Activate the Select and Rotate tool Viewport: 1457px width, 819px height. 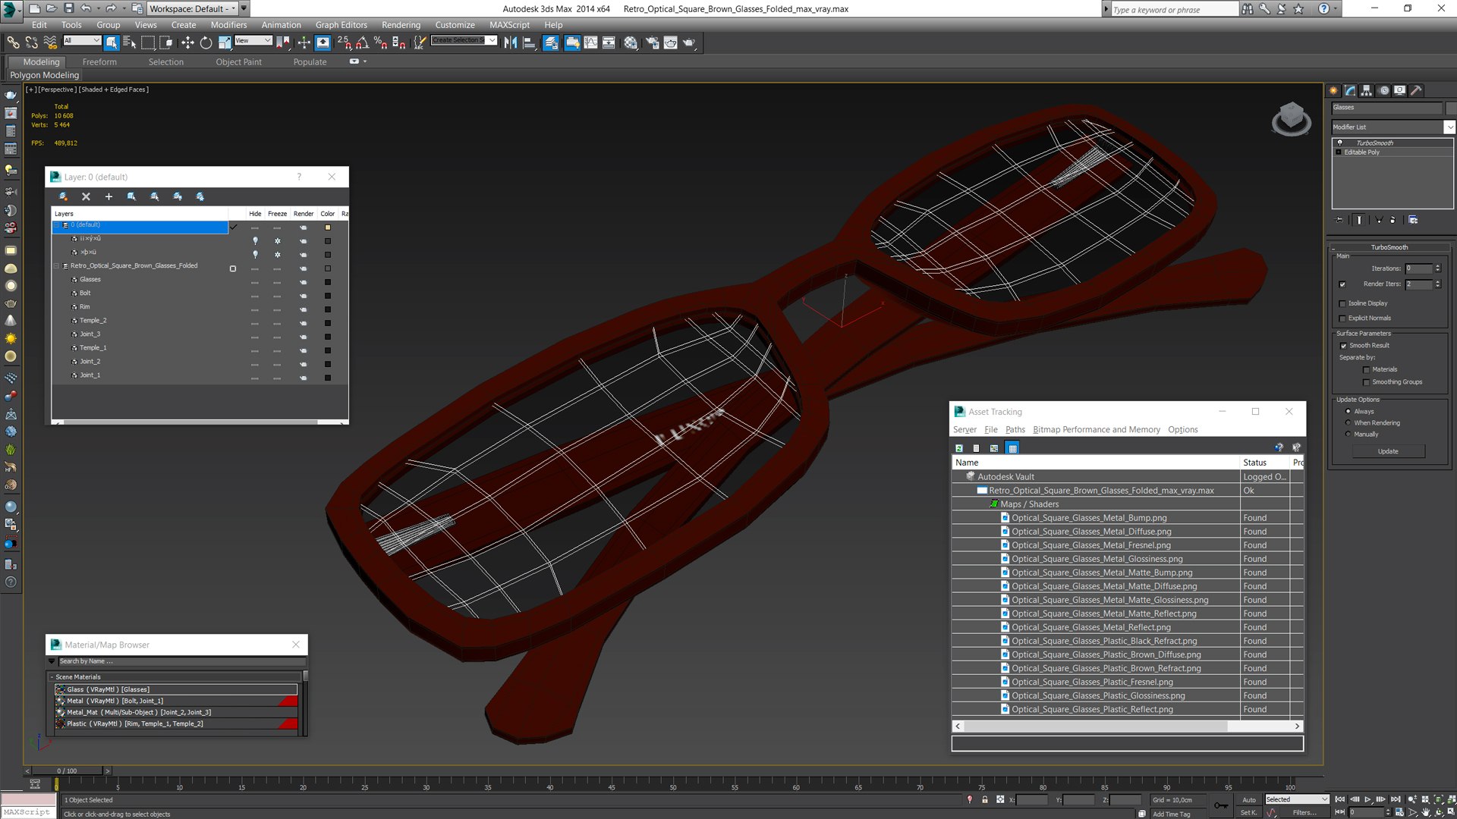[206, 43]
